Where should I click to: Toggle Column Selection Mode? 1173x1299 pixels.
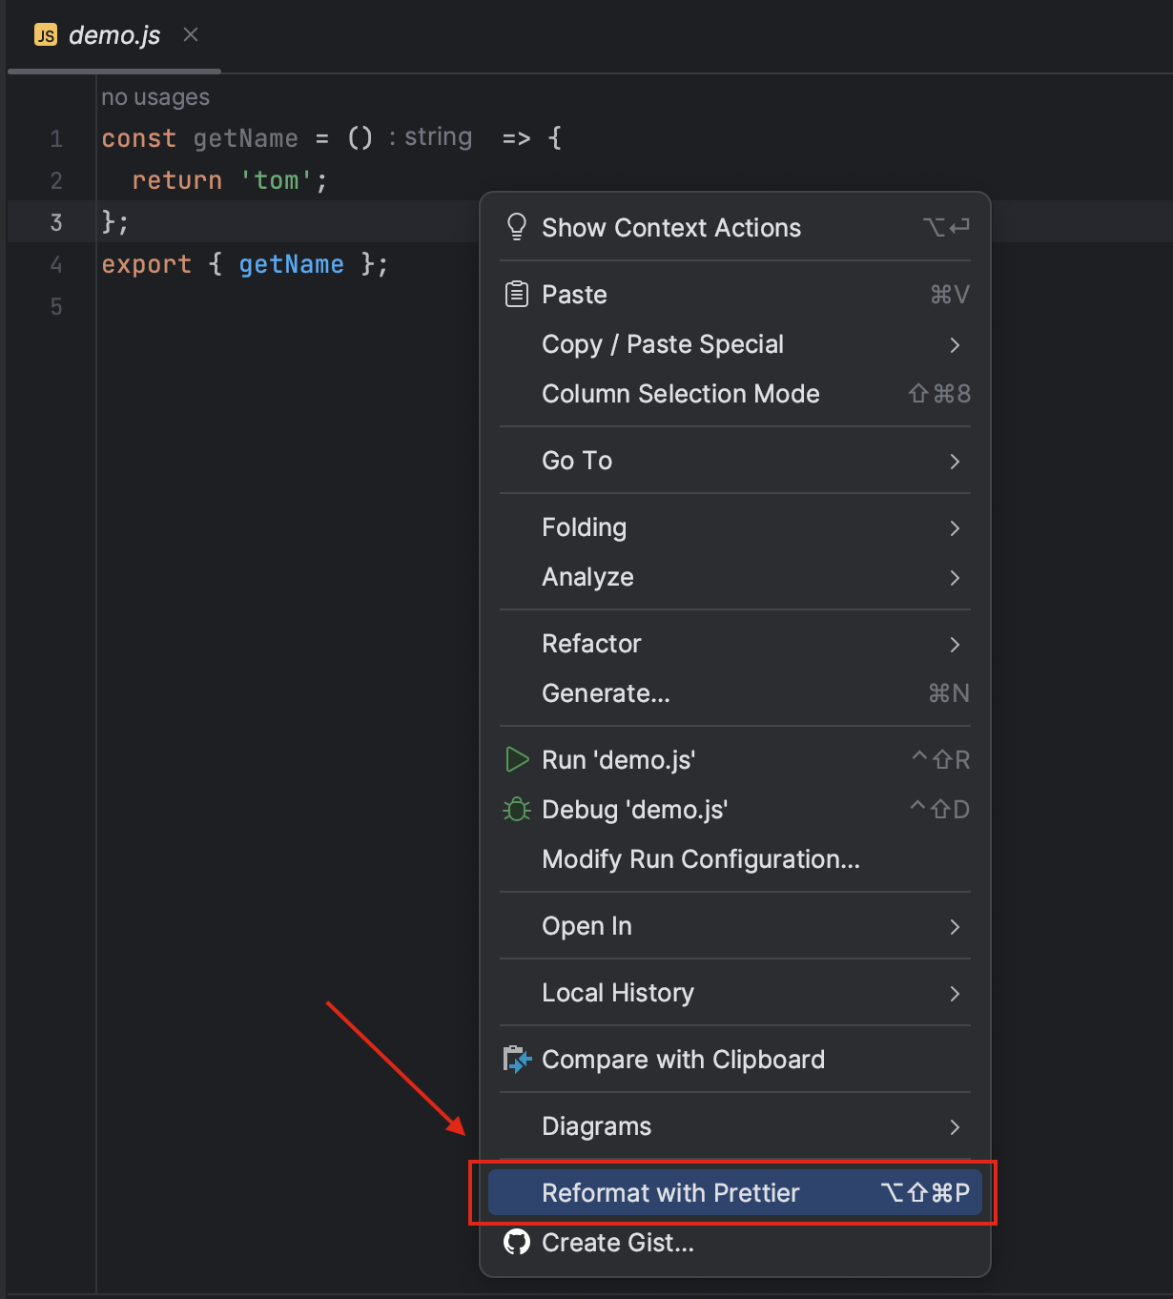point(735,393)
